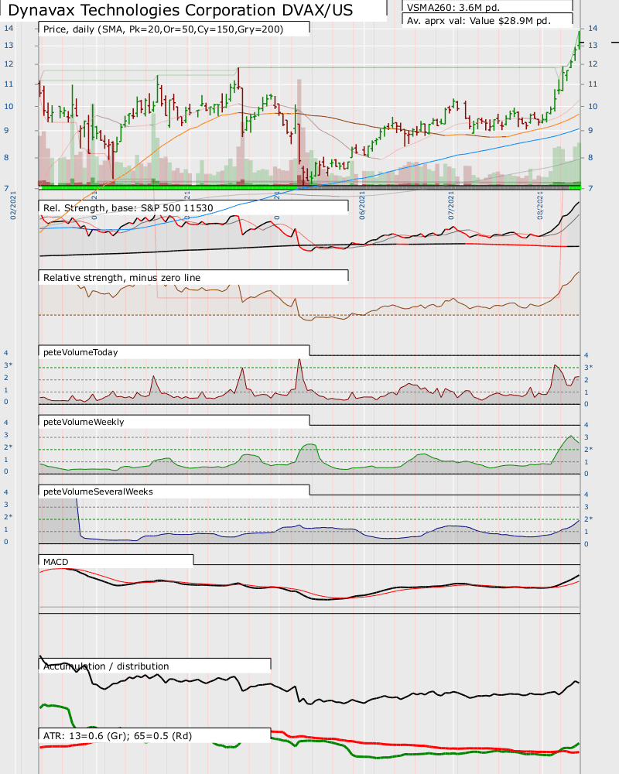Screen dimensions: 619x774
Task: Select the Rel. Strength, base: S&P 500 label
Action: pyautogui.click(x=128, y=207)
